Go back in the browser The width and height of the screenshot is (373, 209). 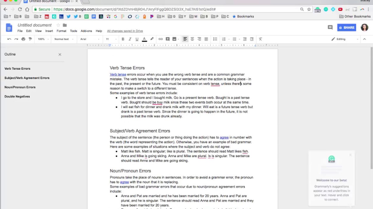tap(5, 9)
